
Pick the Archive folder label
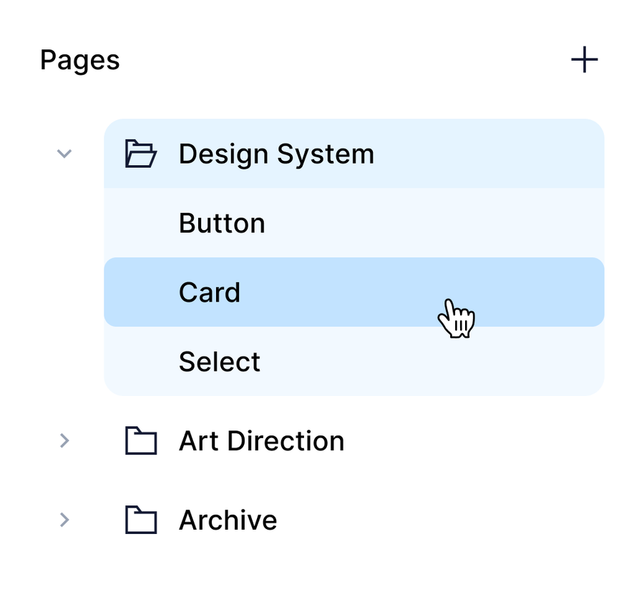point(228,520)
